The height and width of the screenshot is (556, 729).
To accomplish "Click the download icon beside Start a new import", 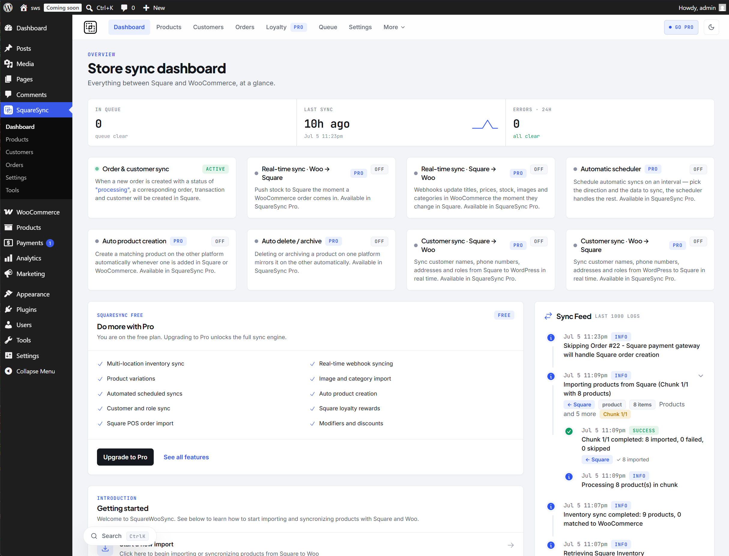I will tap(105, 548).
